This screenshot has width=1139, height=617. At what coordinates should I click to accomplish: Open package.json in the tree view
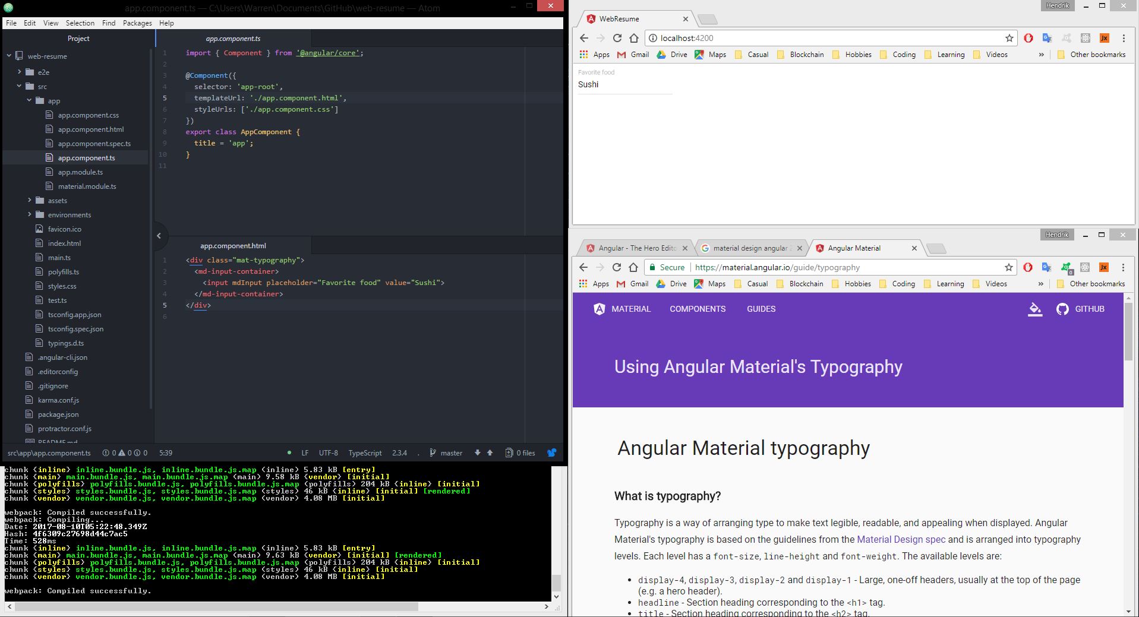click(x=58, y=414)
